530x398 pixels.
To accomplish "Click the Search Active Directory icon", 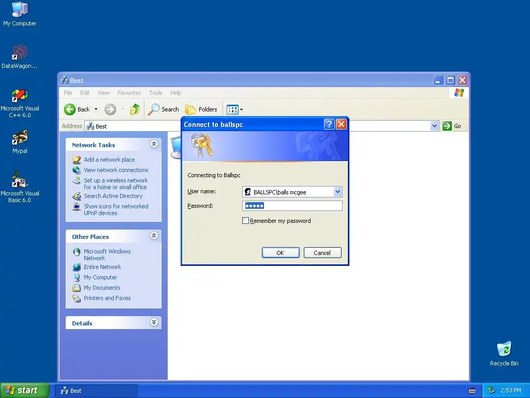I will tap(77, 196).
